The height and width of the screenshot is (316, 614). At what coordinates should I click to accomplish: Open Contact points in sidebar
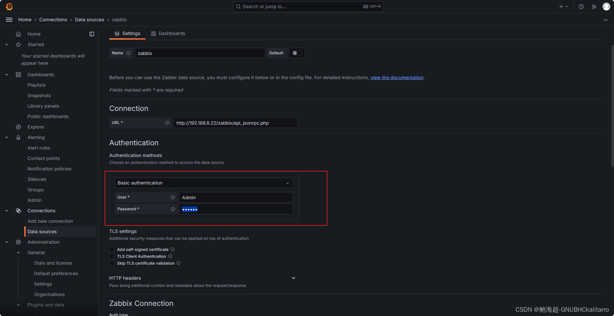point(44,158)
